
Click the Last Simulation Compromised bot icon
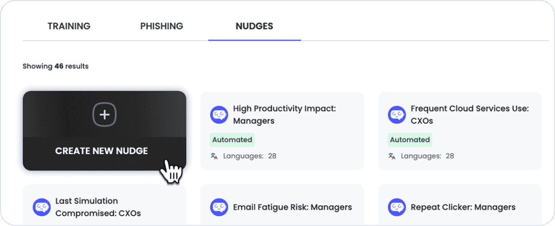(41, 207)
